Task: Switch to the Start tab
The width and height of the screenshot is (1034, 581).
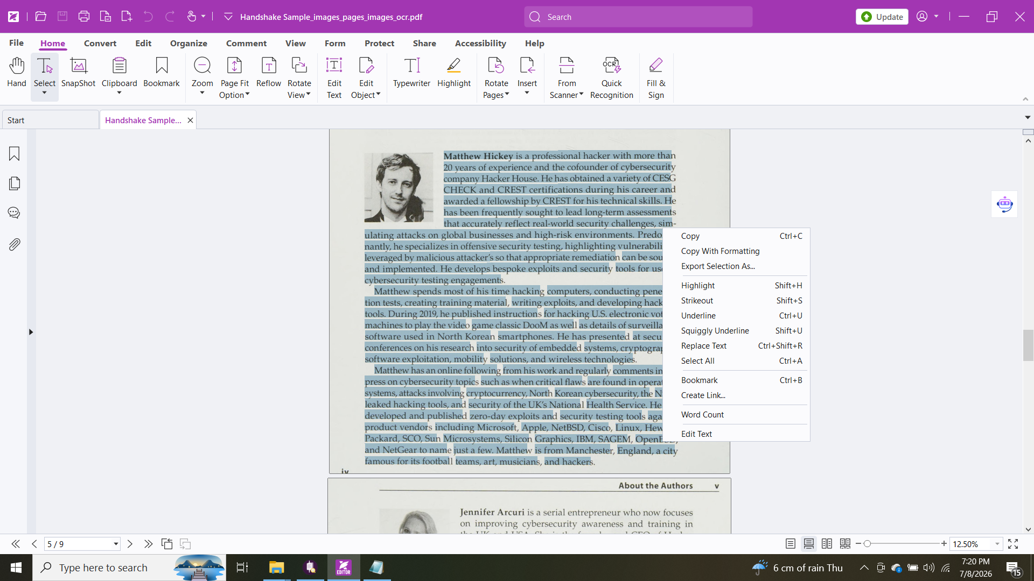Action: coord(50,120)
